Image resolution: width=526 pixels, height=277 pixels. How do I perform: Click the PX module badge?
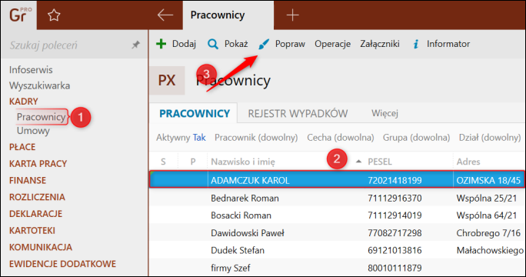pyautogui.click(x=167, y=81)
